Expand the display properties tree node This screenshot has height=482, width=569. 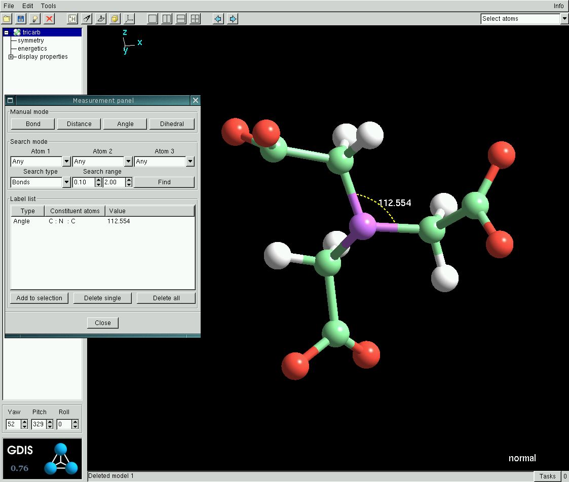pyautogui.click(x=11, y=57)
